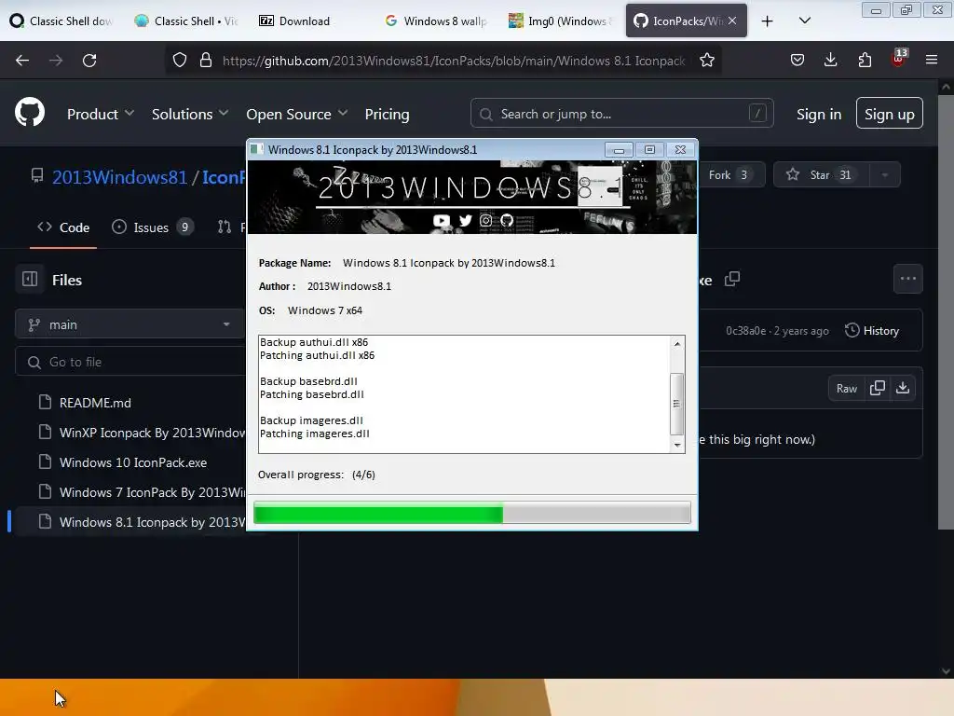This screenshot has height=716, width=954.
Task: Click the Instagram icon in installer banner
Action: pos(485,220)
